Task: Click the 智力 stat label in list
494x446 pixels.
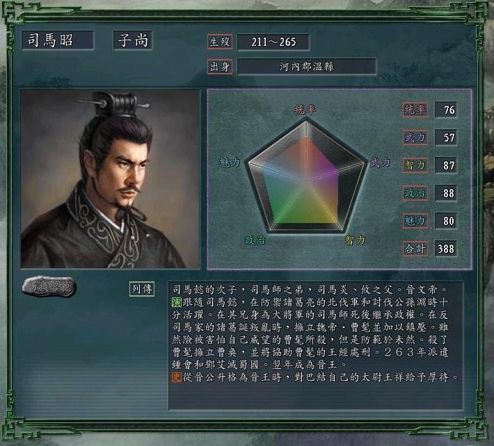Action: click(x=415, y=165)
